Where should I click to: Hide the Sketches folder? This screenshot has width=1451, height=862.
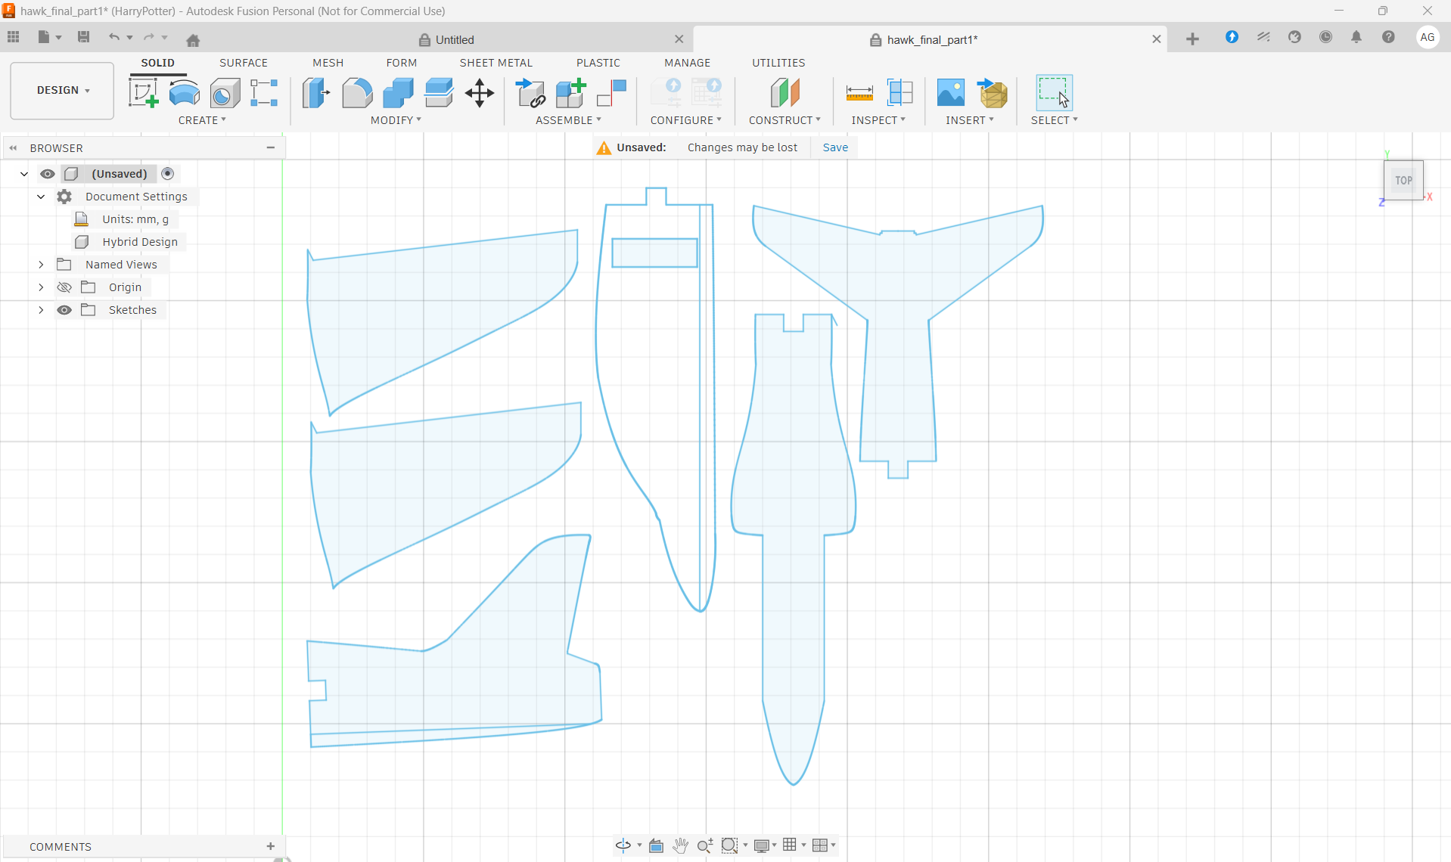[64, 310]
